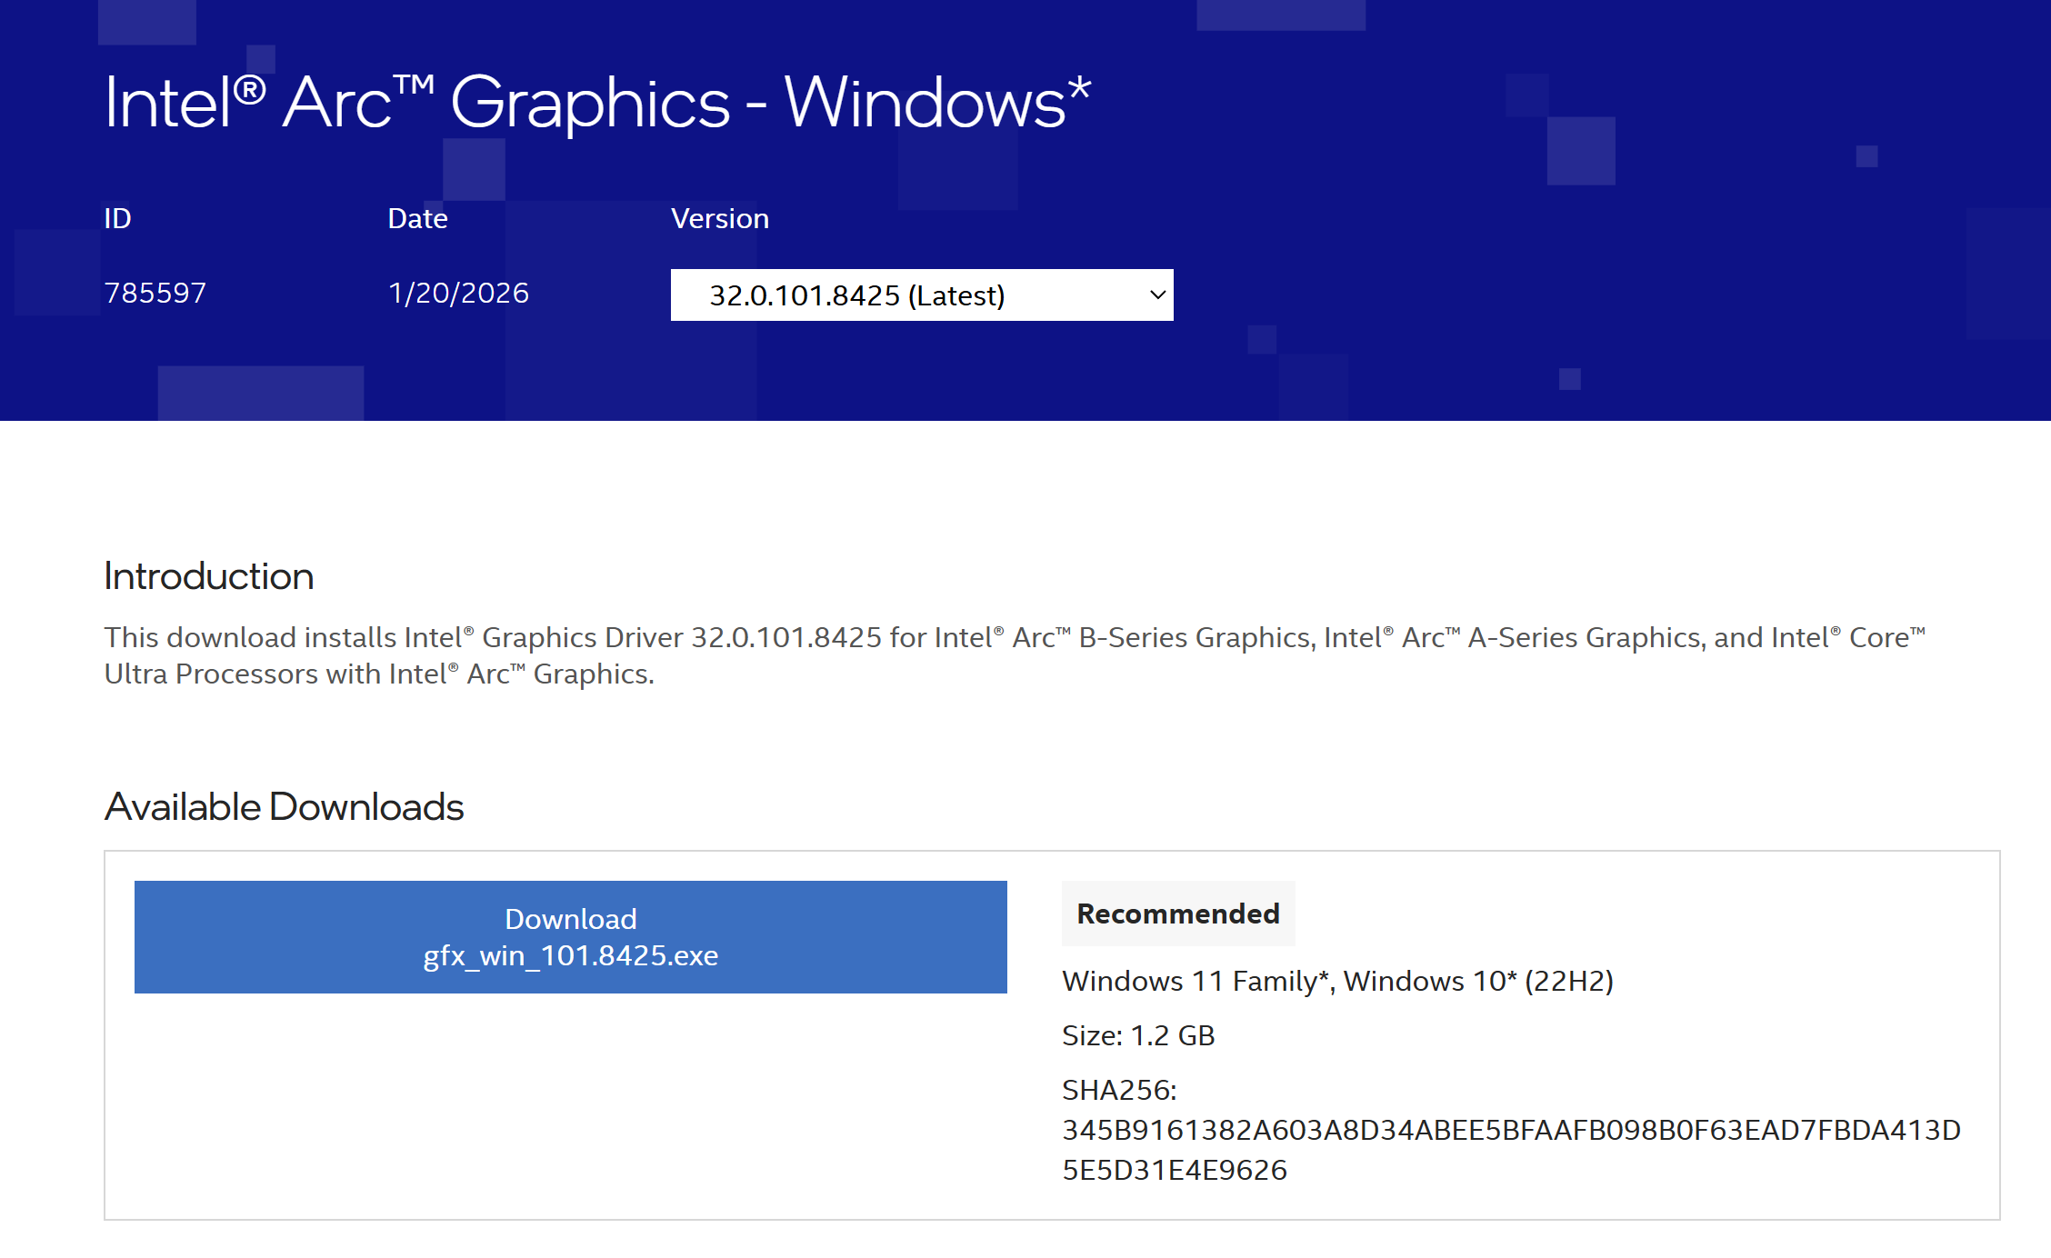Click the Download gfx_win_101.8425.exe button
The image size is (2051, 1258).
(570, 936)
